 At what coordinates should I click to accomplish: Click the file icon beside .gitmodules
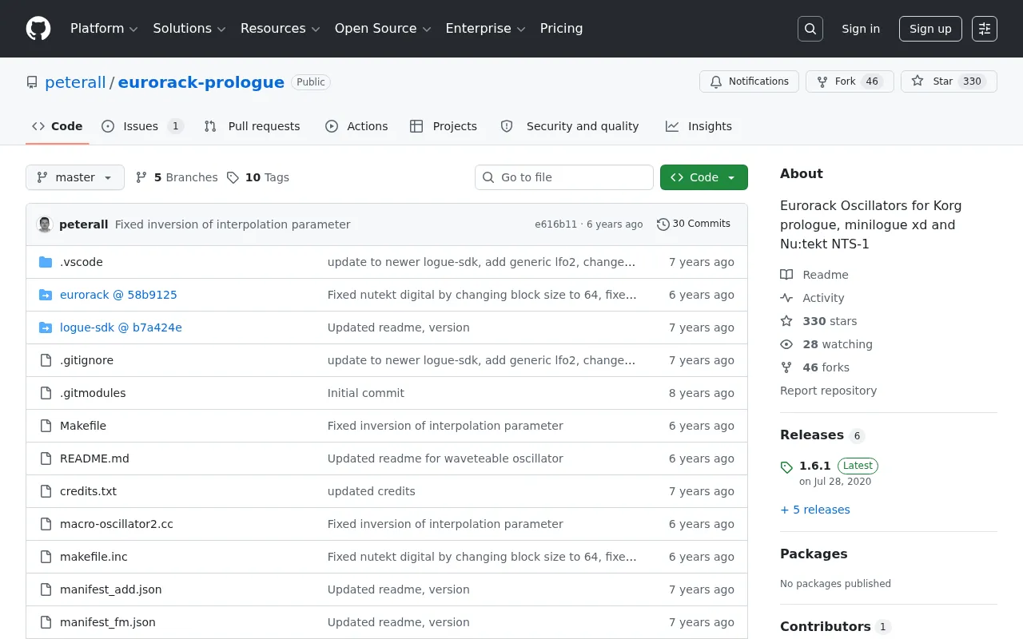click(x=46, y=393)
